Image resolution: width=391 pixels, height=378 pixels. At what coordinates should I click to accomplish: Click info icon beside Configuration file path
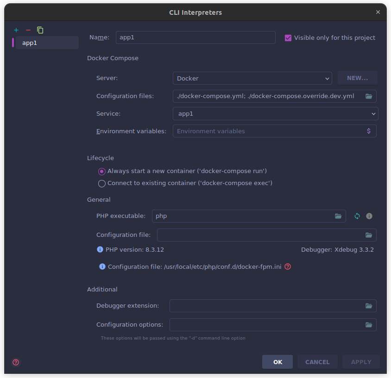coord(102,266)
